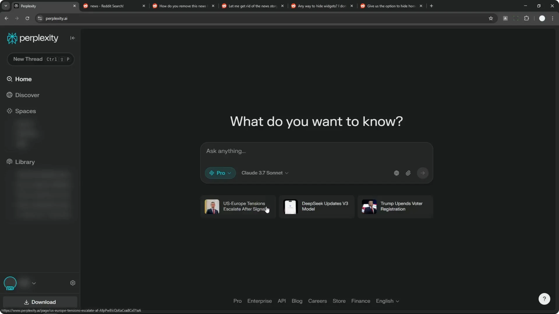Open the help question mark icon

tap(544, 299)
